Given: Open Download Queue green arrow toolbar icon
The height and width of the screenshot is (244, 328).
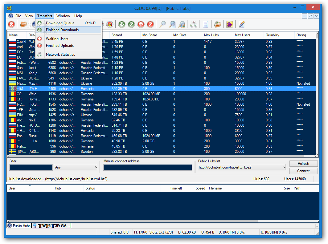Looking at the screenshot, I should click(x=122, y=24).
